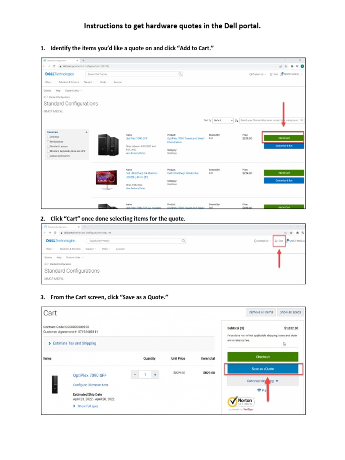Image resolution: width=345 pixels, height=460 pixels.
Task: Click the bookmark star in step 2 browser
Action: point(291,233)
